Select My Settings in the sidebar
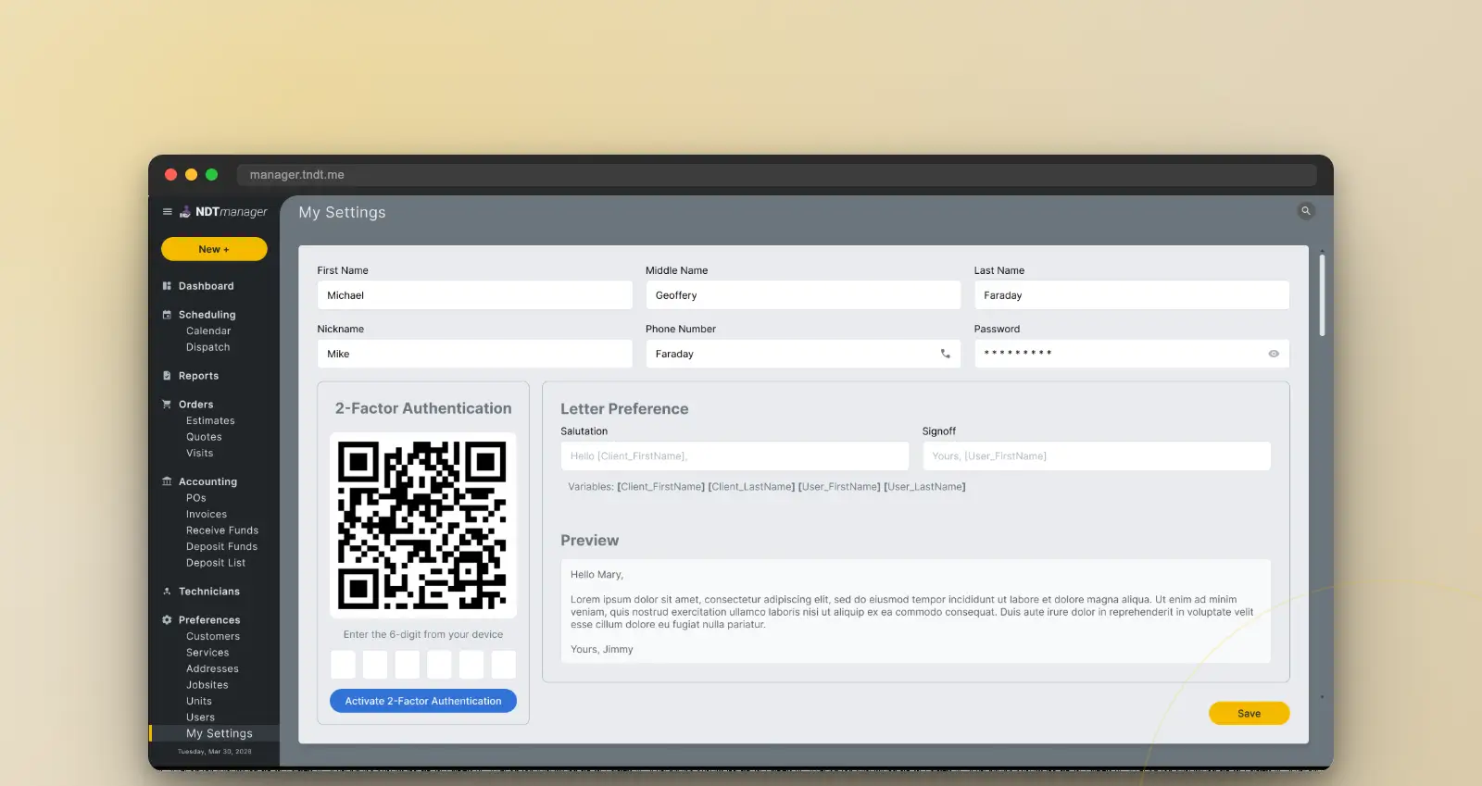1482x786 pixels. point(219,733)
